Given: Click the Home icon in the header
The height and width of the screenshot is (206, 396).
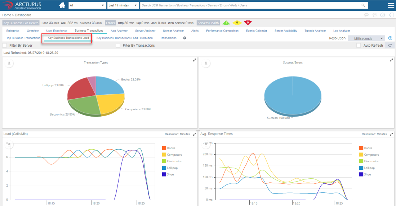Looking at the screenshot, I should (x=62, y=5).
